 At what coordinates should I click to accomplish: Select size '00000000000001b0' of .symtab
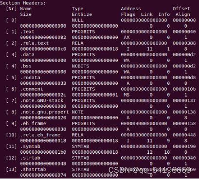pyautogui.click(x=43, y=152)
